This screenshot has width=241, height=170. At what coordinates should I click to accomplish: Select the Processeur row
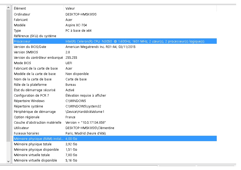pos(115,41)
